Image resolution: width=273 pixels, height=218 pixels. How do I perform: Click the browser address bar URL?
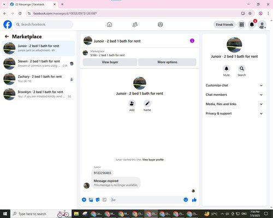click(x=65, y=14)
